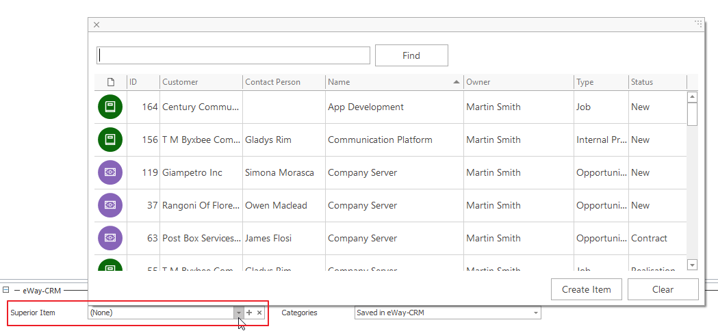The height and width of the screenshot is (331, 718).
Task: Sort by the Status column header
Action: (x=658, y=82)
